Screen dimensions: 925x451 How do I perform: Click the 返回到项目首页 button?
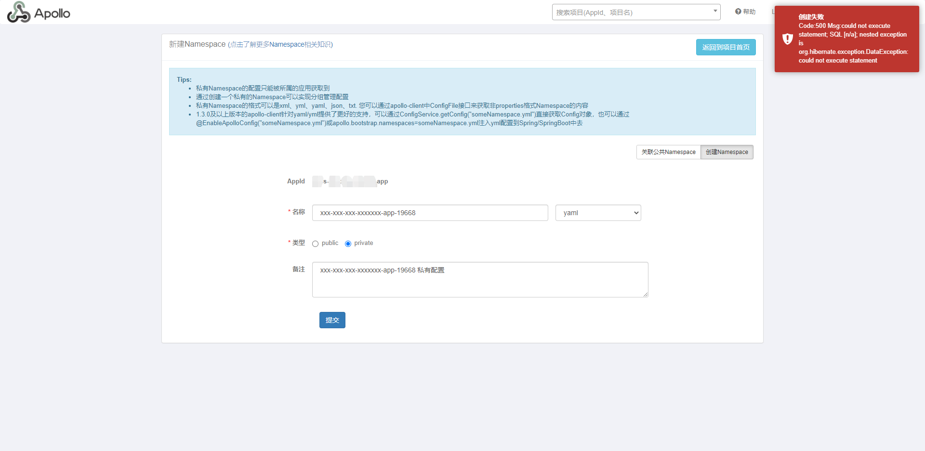726,47
